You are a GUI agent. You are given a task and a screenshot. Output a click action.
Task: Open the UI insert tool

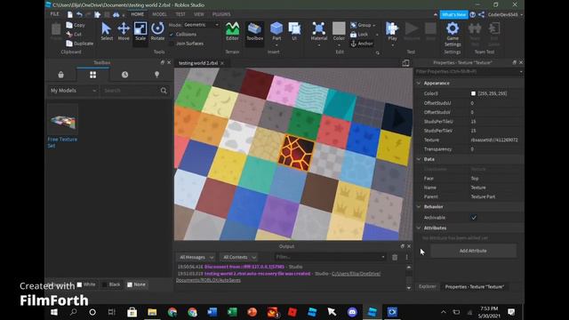[x=294, y=31]
